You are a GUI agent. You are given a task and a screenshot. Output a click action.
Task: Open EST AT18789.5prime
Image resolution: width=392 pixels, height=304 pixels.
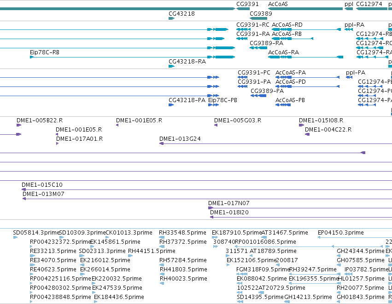point(273,251)
